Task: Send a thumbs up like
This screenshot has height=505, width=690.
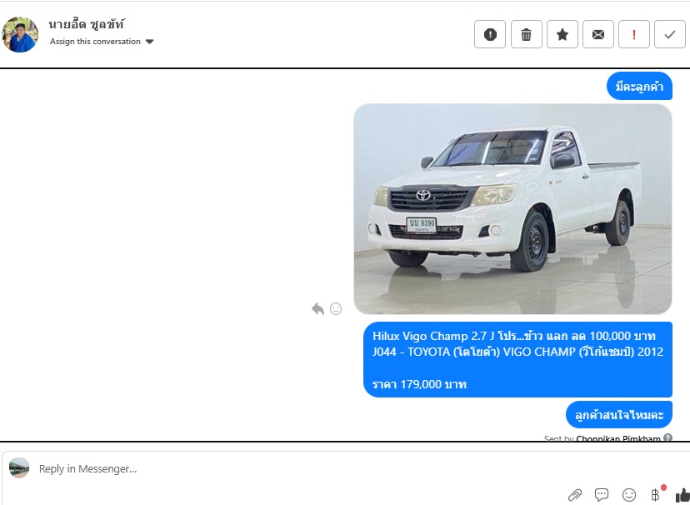Action: click(x=682, y=495)
